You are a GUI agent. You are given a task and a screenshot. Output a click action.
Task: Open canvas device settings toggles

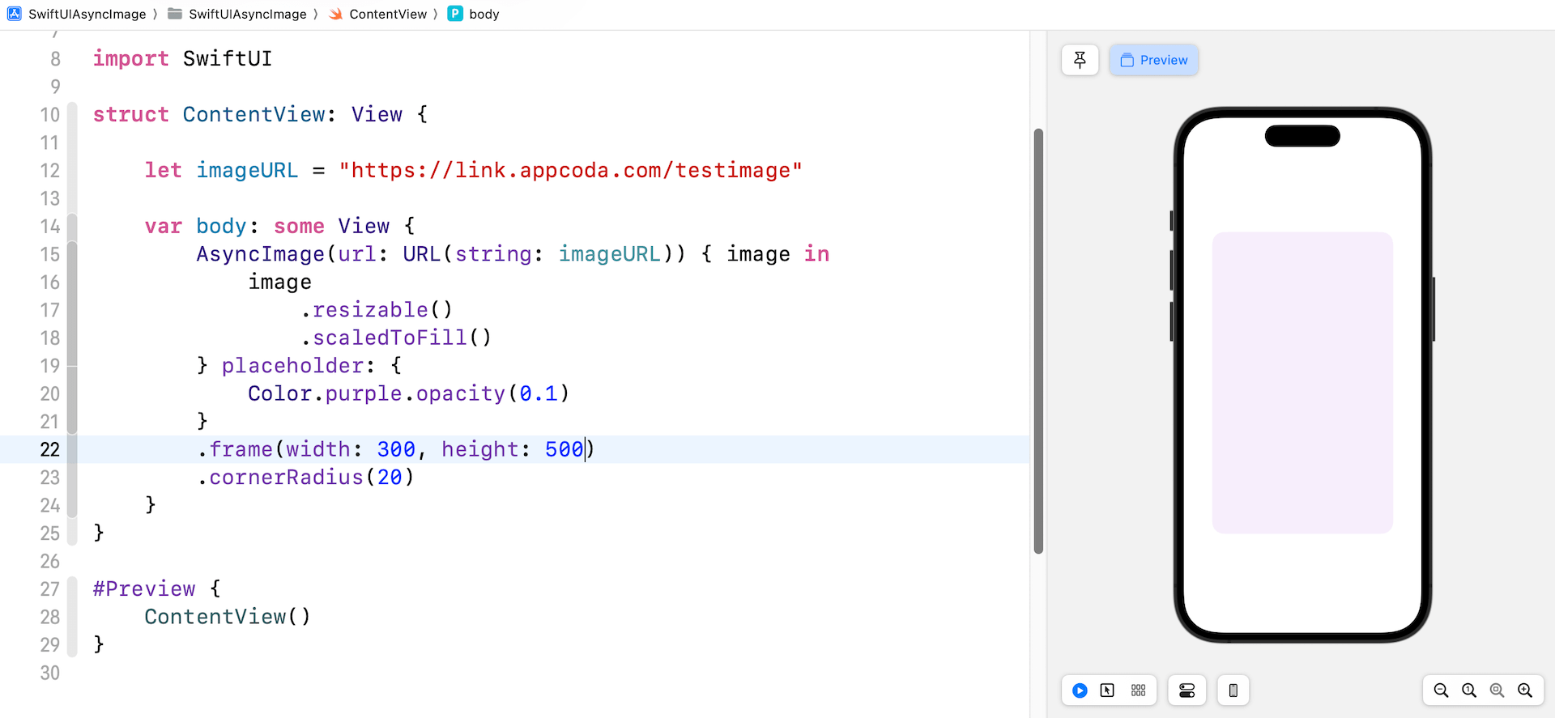click(x=1186, y=690)
